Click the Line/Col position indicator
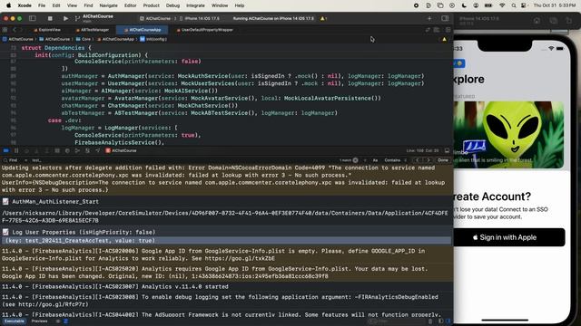The width and height of the screenshot is (581, 326). click(x=422, y=151)
